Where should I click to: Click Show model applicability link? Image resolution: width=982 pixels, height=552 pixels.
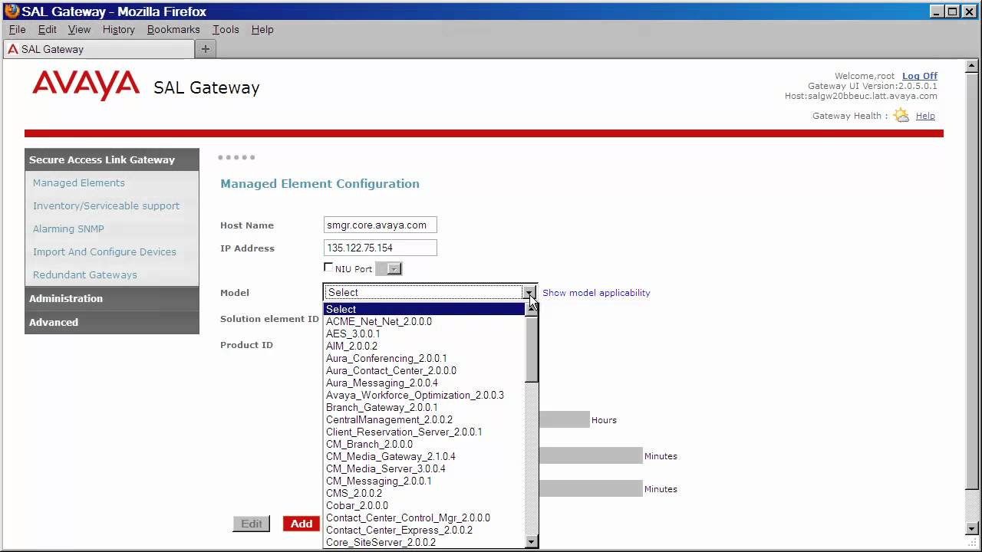(x=596, y=293)
